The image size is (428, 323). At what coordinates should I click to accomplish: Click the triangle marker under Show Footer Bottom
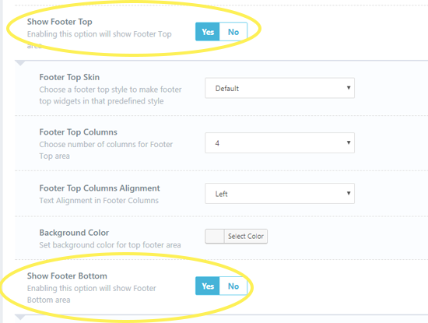point(20,318)
